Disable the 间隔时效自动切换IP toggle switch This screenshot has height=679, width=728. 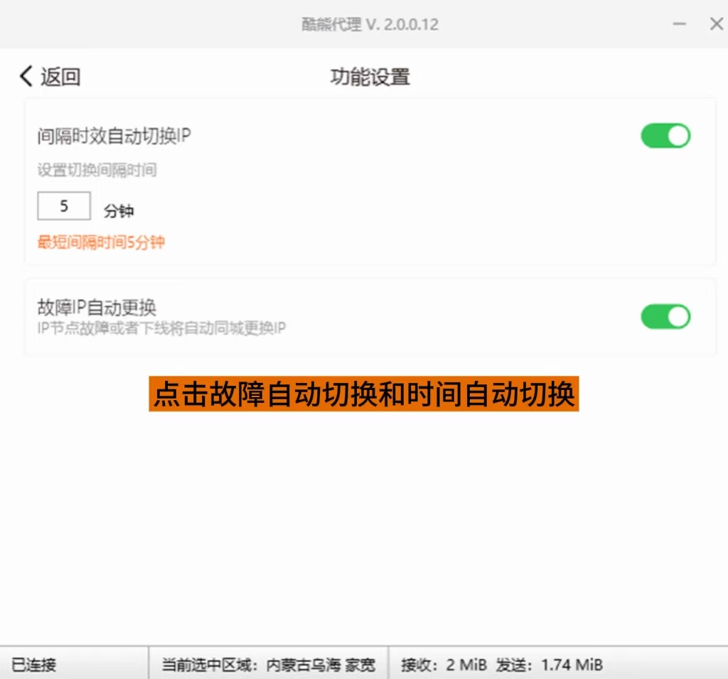(665, 135)
